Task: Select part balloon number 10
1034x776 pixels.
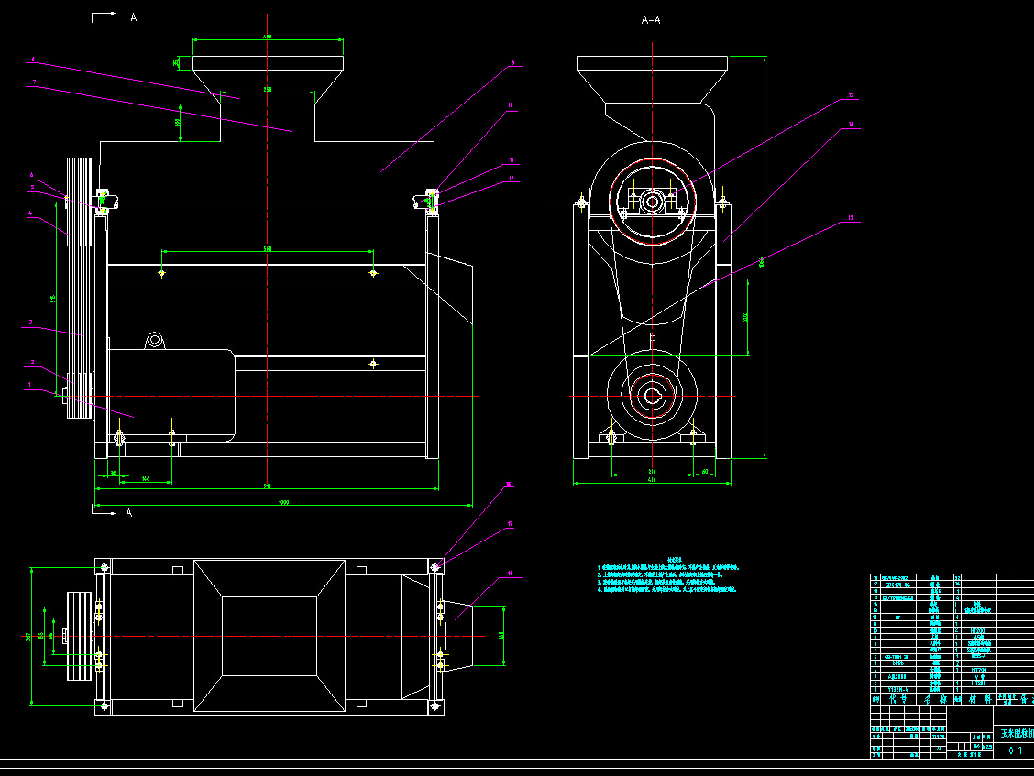Action: point(510,105)
